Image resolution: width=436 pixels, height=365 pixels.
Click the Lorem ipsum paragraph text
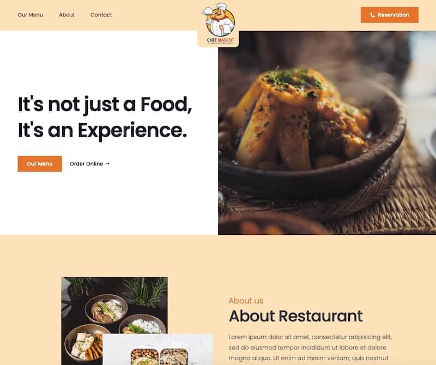tap(310, 348)
